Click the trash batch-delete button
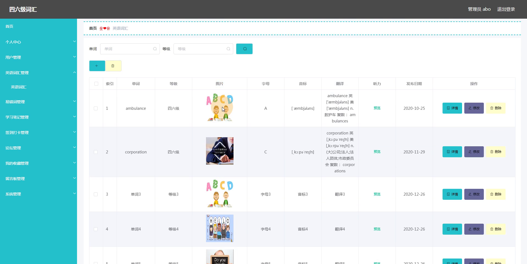527x264 pixels. pos(113,66)
